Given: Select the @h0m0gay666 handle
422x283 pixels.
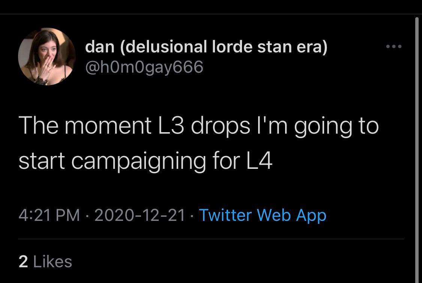Looking at the screenshot, I should tap(144, 67).
